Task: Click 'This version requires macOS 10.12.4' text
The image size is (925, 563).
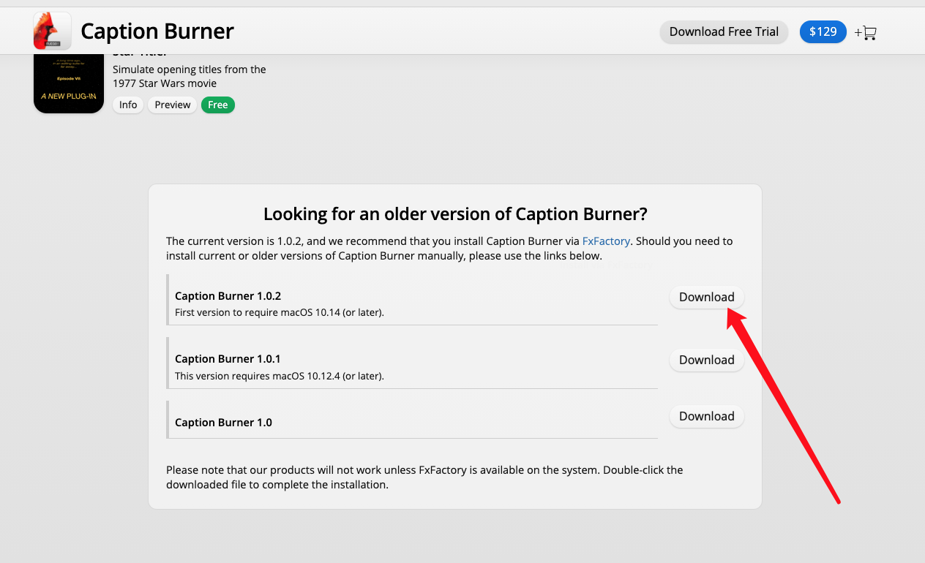Action: [x=280, y=376]
